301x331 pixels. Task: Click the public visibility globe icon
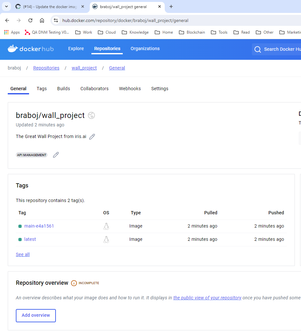91,115
